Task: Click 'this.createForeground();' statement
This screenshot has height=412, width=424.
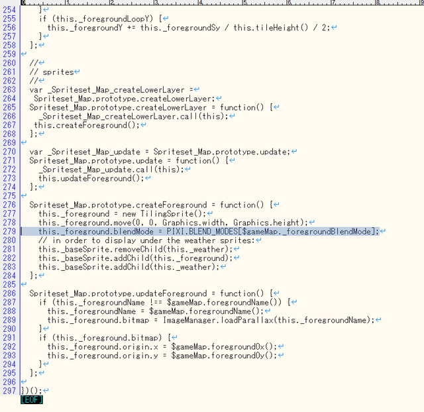Action: click(x=87, y=125)
